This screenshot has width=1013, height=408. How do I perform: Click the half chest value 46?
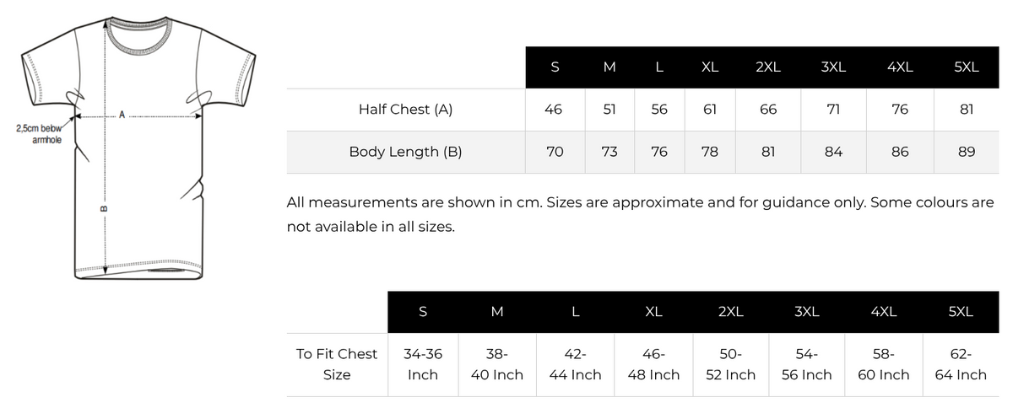[x=554, y=110]
